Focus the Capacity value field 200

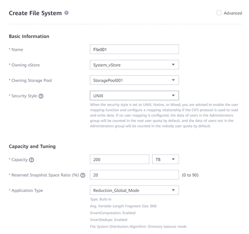(x=120, y=159)
